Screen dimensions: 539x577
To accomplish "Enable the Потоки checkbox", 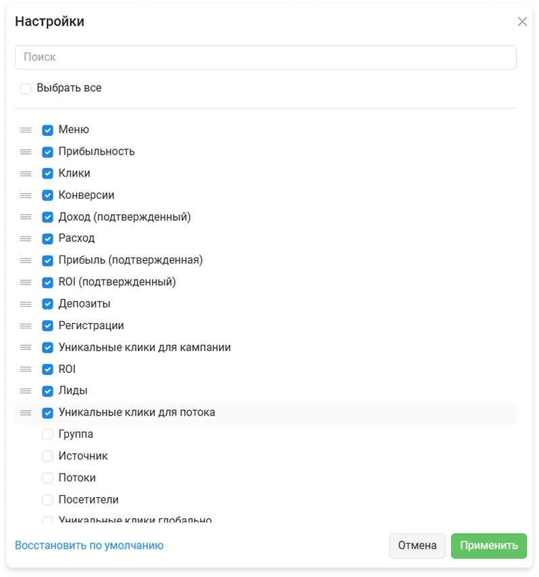I will [x=47, y=478].
